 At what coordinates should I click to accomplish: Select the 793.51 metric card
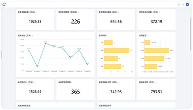point(156,90)
